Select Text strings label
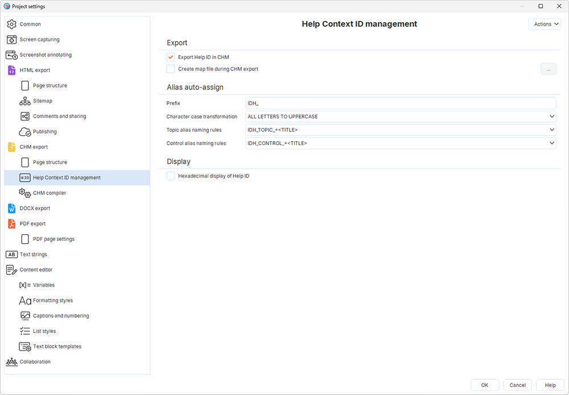569x395 pixels. pyautogui.click(x=34, y=255)
